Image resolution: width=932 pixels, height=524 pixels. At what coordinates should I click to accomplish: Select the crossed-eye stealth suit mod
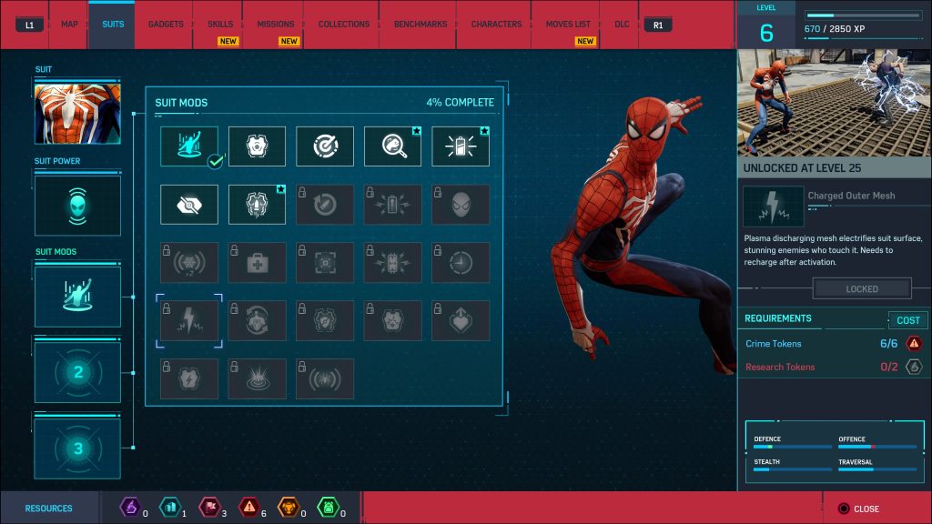188,204
